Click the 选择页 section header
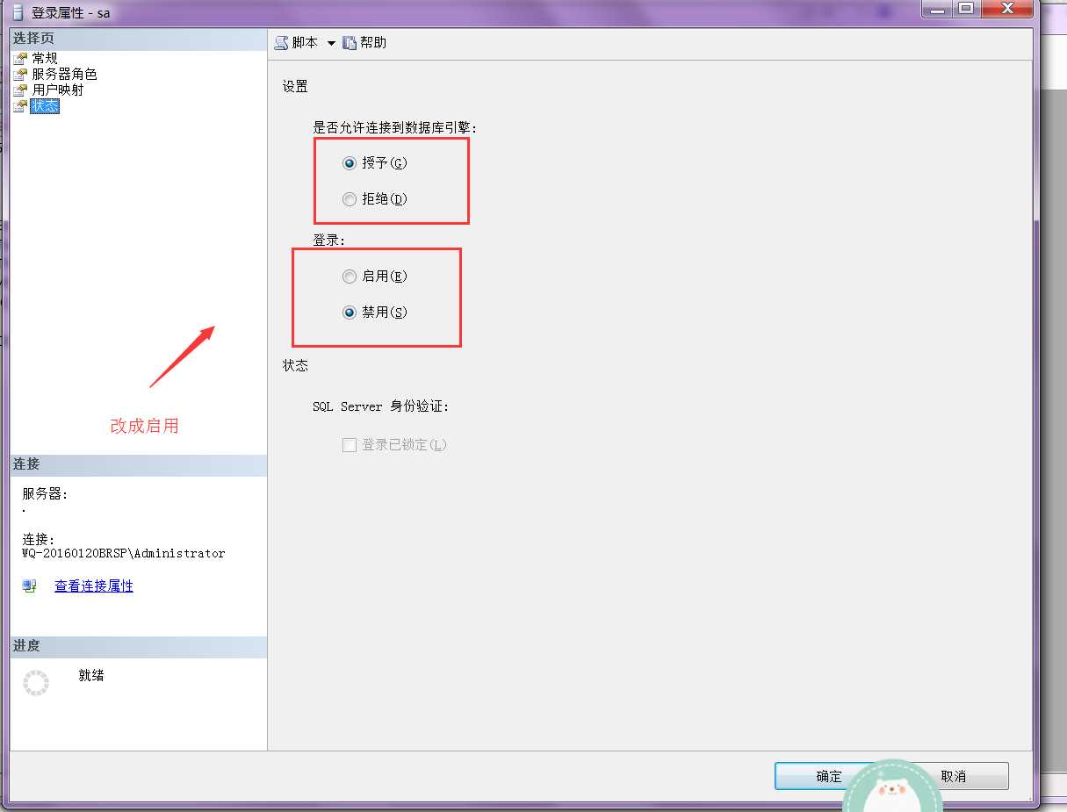Viewport: 1067px width, 812px height. click(x=139, y=40)
